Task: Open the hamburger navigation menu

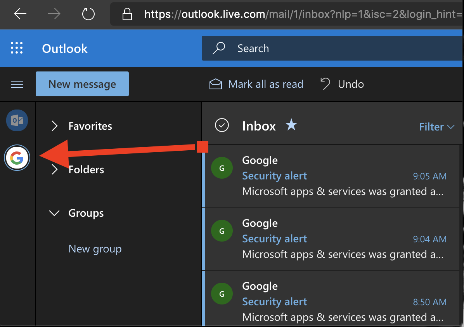Action: (x=17, y=84)
